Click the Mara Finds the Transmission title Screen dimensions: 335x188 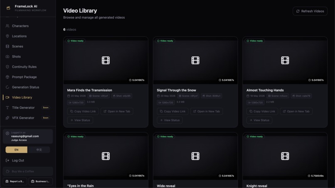[x=89, y=90]
